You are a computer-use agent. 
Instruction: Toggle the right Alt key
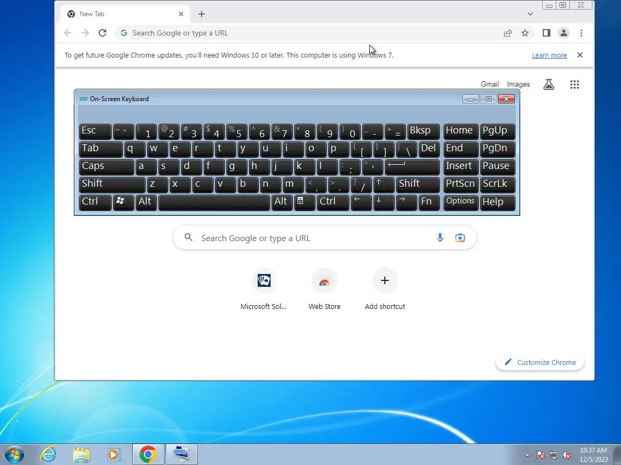282,202
